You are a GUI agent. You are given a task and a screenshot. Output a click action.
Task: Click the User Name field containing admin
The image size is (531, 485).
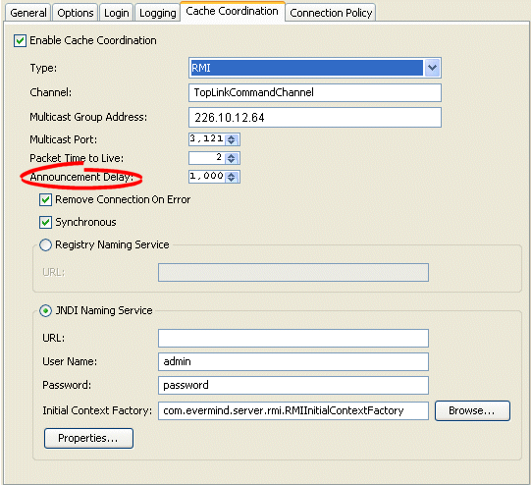(293, 361)
